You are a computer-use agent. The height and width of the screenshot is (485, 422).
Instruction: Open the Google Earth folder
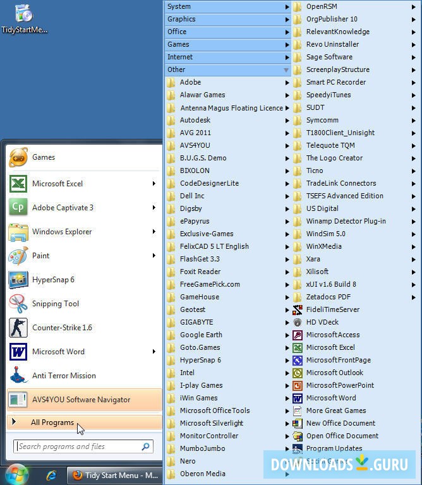point(228,335)
